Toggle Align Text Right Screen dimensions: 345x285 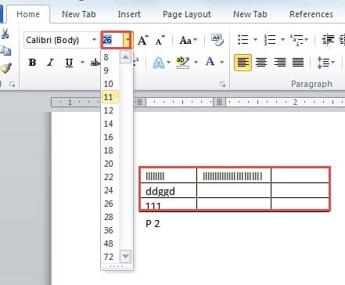pos(280,63)
